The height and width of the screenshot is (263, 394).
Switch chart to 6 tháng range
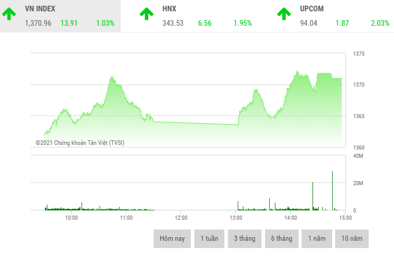tap(282, 239)
